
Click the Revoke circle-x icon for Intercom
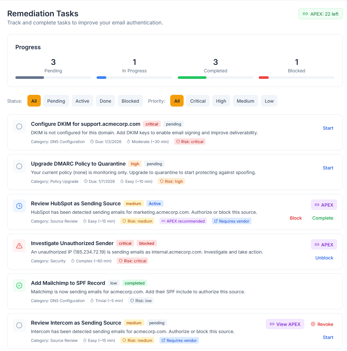[x=313, y=324]
